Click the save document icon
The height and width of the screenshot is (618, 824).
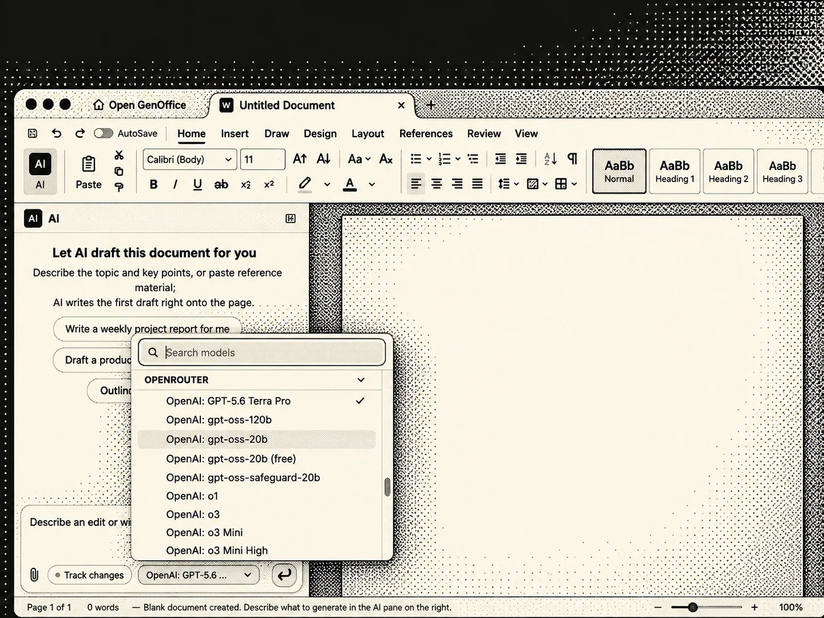point(32,133)
